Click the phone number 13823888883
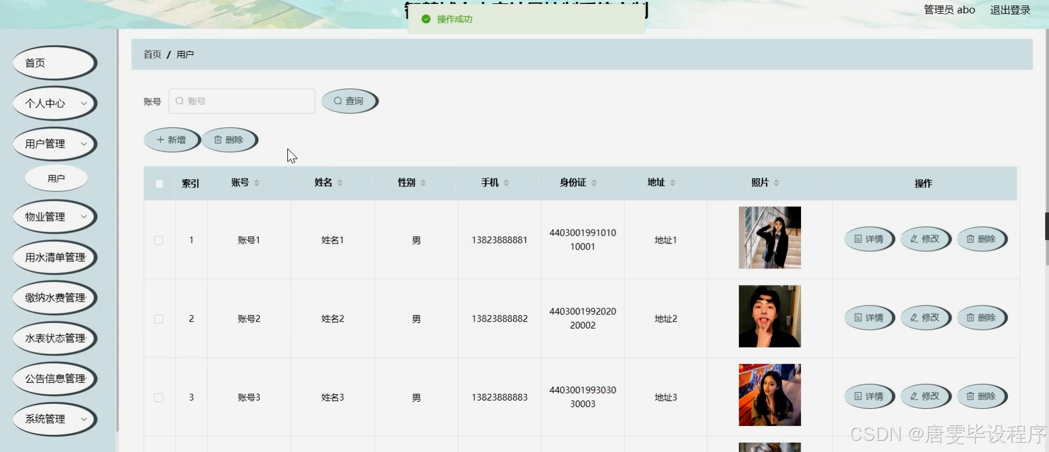 tap(499, 397)
